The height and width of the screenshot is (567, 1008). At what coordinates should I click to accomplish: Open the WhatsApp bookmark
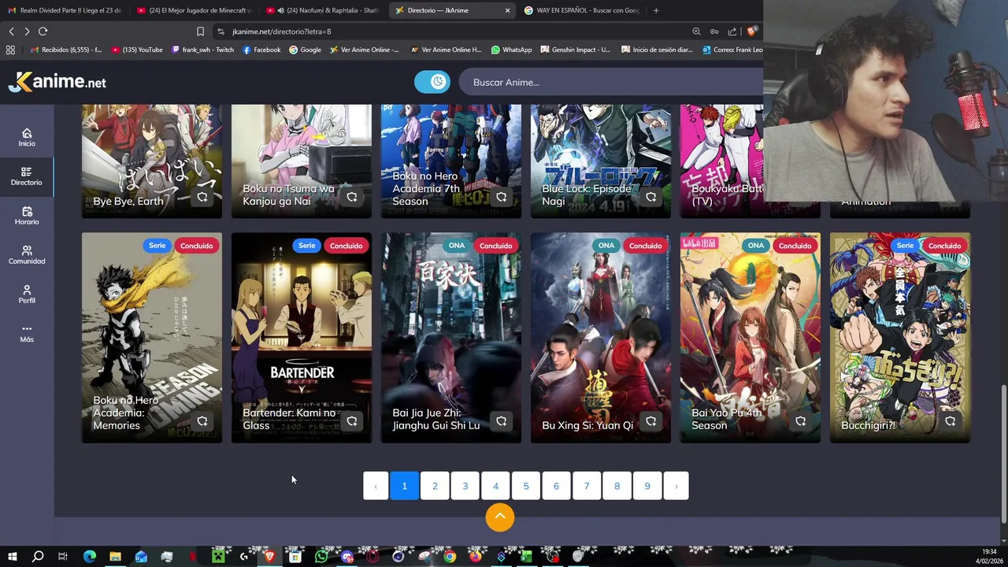[511, 50]
